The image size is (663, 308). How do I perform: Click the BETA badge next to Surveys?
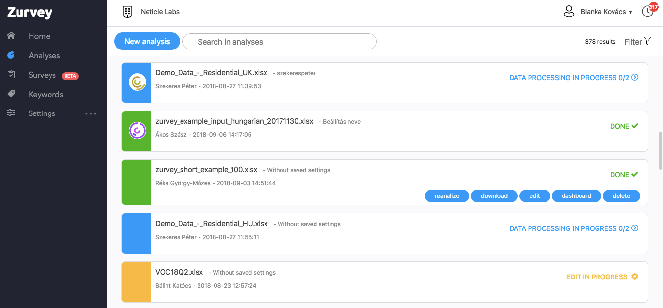[70, 76]
